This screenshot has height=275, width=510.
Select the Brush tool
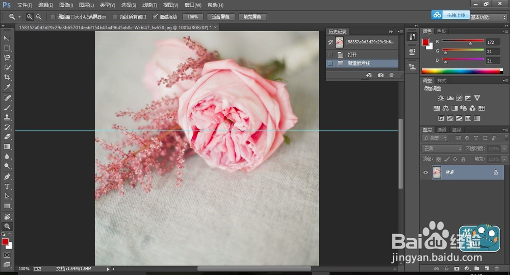(x=7, y=107)
